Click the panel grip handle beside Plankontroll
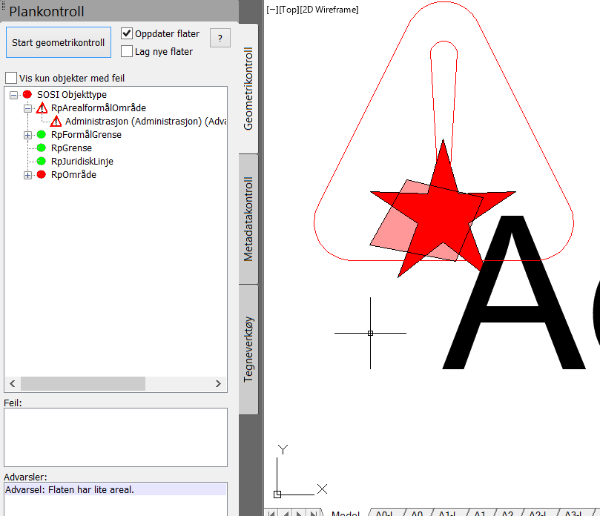This screenshot has height=516, width=600. pos(3,4)
